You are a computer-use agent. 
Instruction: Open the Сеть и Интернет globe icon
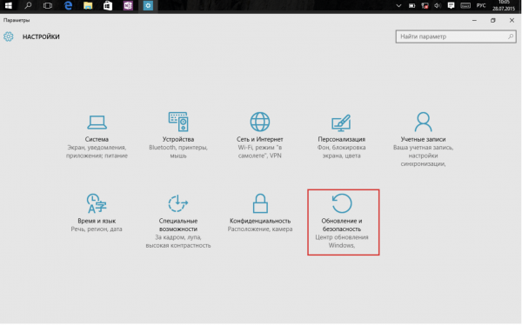pyautogui.click(x=259, y=122)
